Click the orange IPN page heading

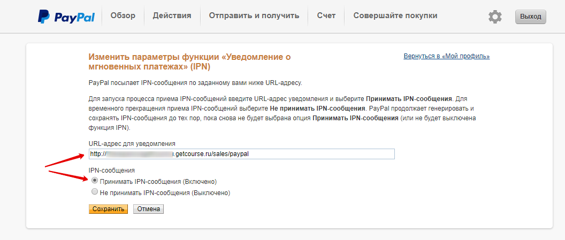[189, 61]
